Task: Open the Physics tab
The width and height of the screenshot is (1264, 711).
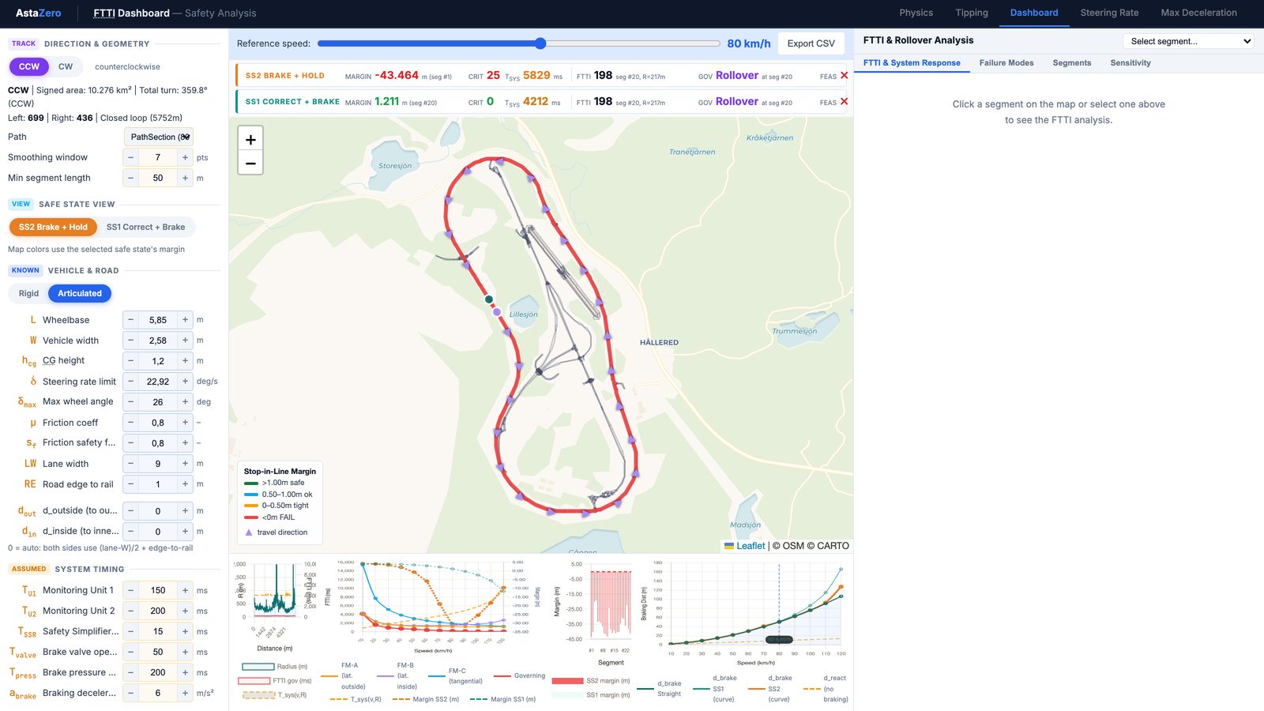Action: click(x=916, y=13)
